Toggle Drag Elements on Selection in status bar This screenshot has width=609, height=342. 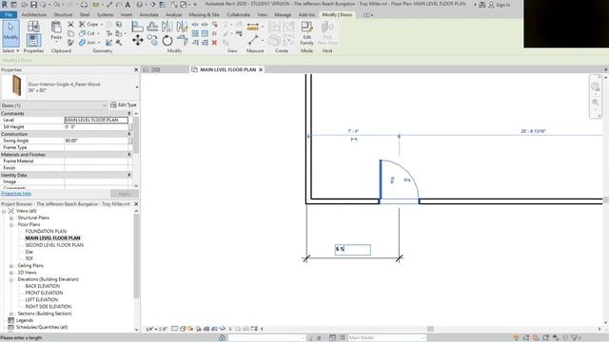pos(556,338)
